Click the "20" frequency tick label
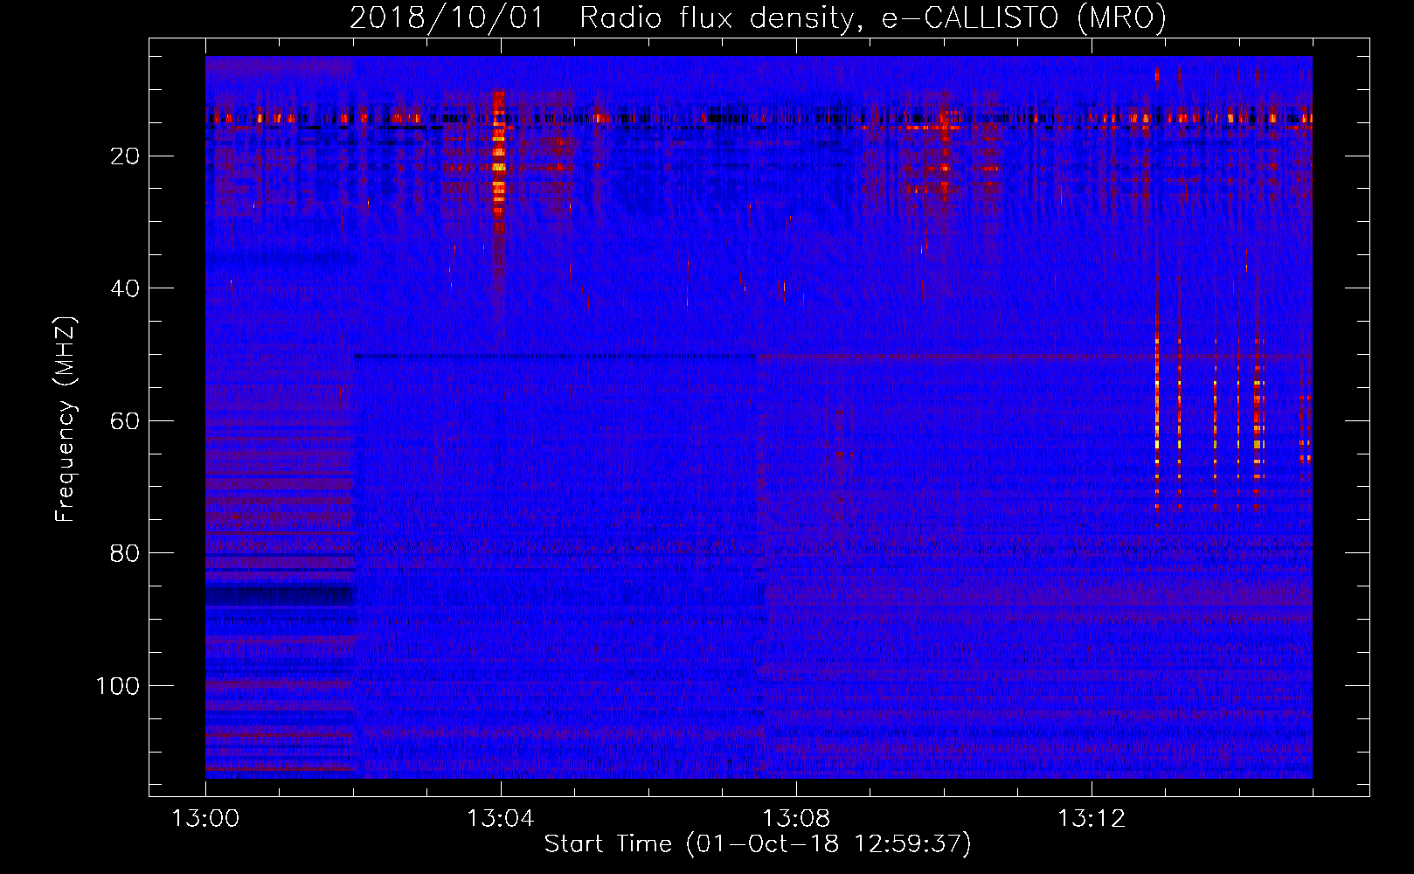Image resolution: width=1414 pixels, height=874 pixels. pyautogui.click(x=125, y=156)
